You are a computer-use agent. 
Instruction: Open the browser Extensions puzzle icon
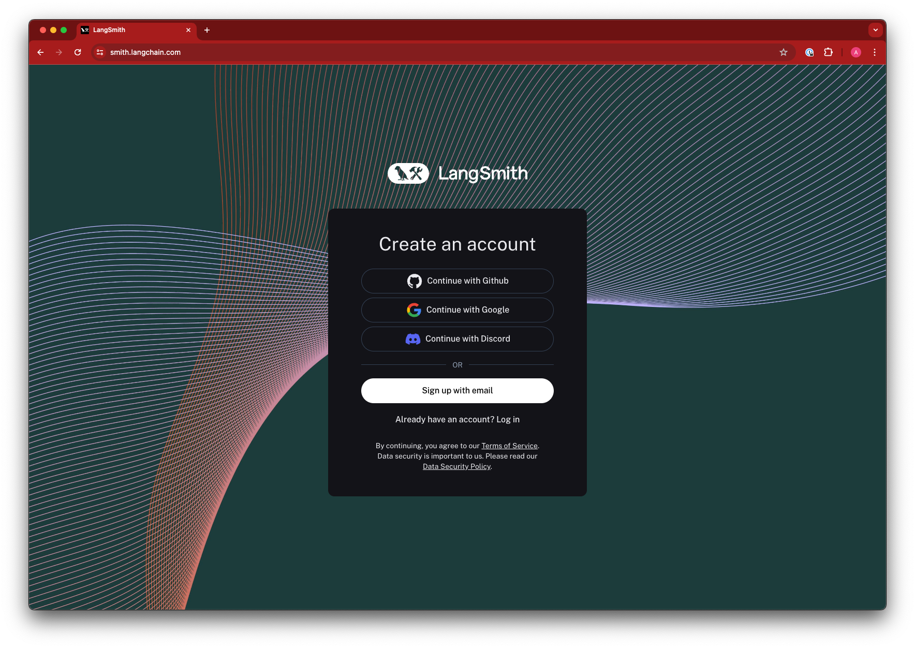tap(828, 52)
